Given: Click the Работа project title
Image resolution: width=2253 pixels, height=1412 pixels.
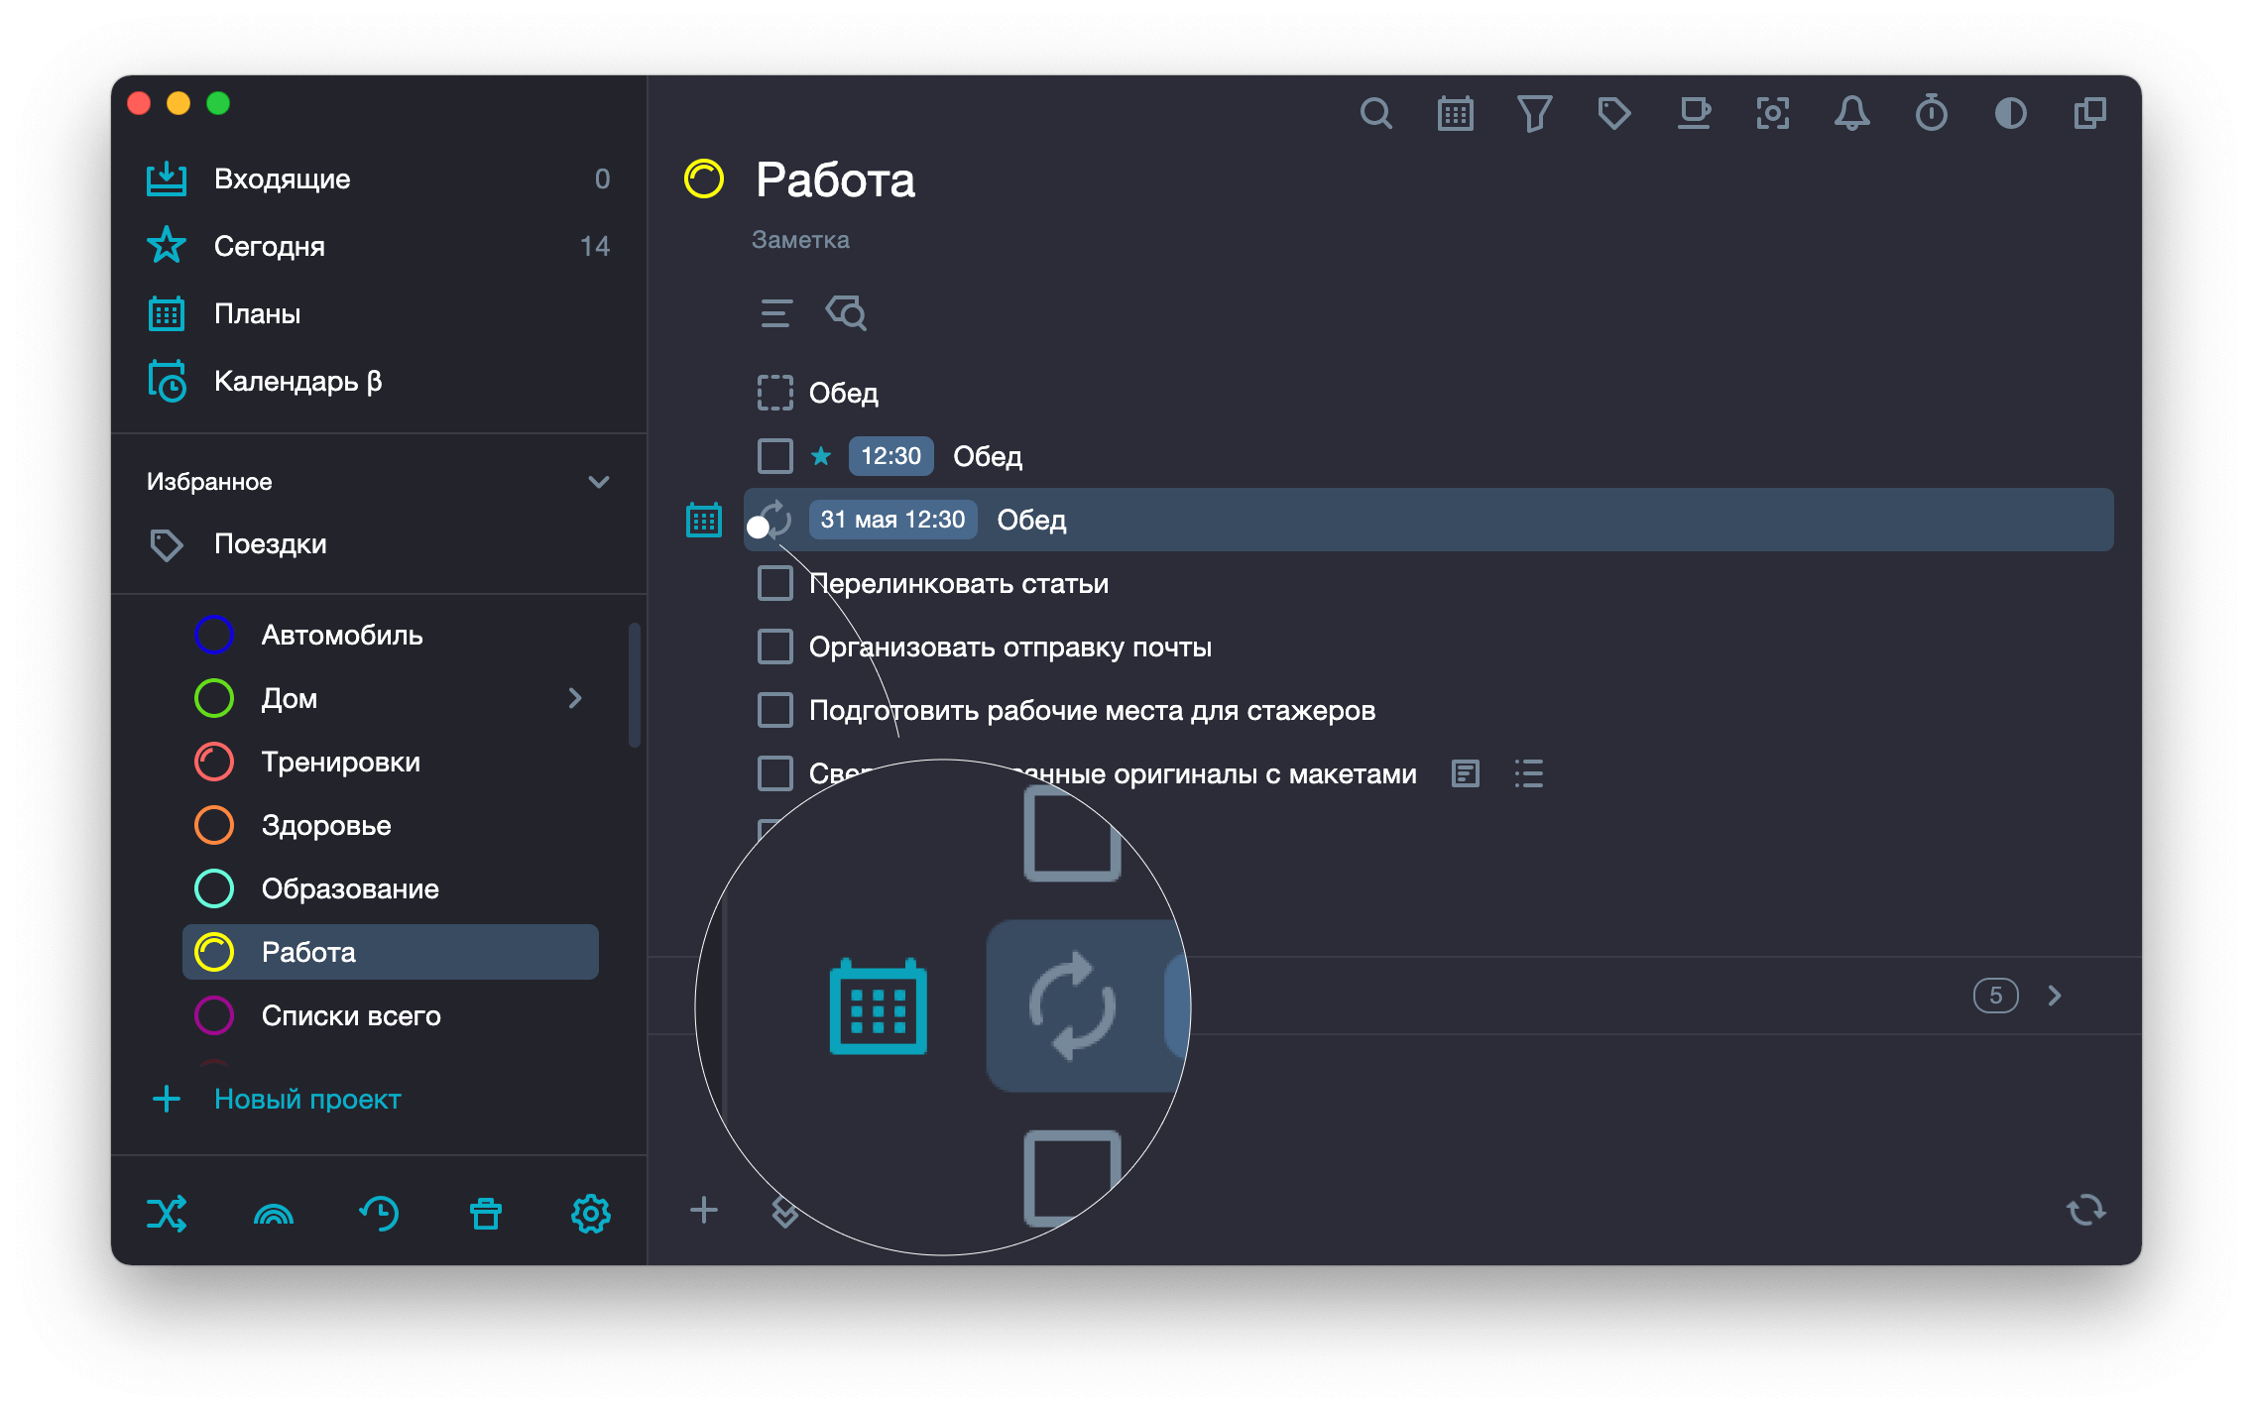Looking at the screenshot, I should 835,179.
